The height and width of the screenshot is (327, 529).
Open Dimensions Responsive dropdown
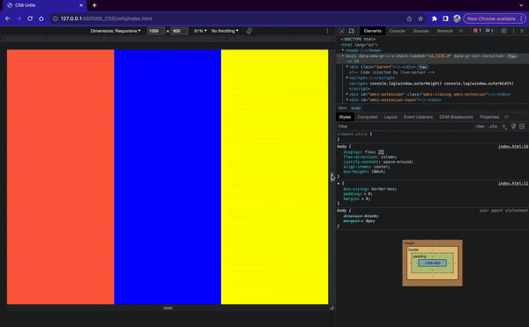115,31
